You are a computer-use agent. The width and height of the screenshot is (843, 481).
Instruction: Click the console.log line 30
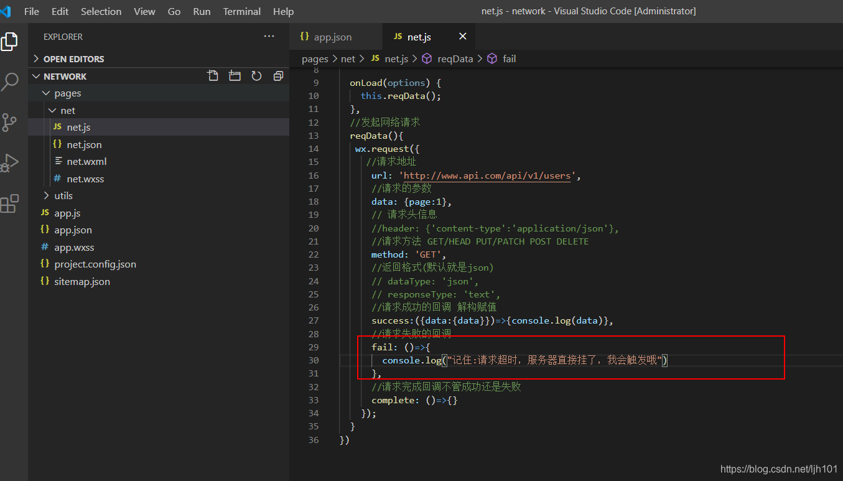click(x=524, y=360)
